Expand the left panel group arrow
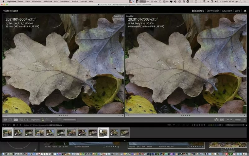This screenshot has height=156, width=249. [1, 68]
